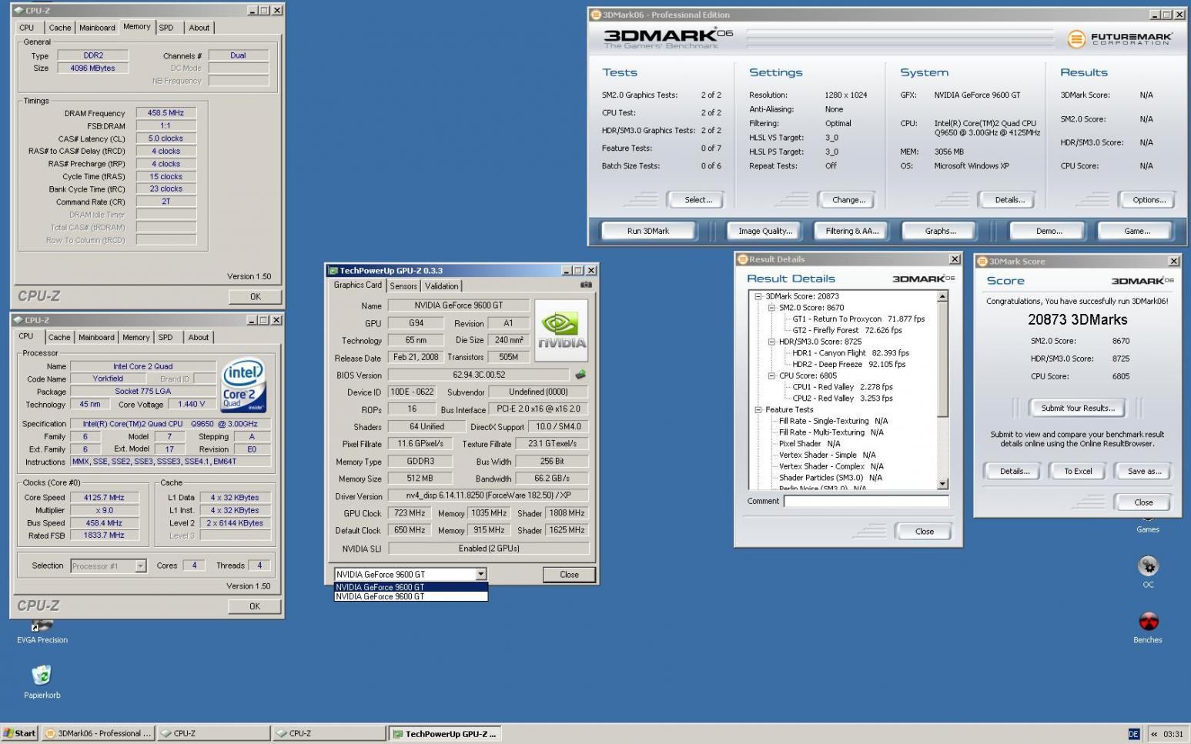Viewport: 1191px width, 744px height.
Task: Click Details button in Score window
Action: pyautogui.click(x=1014, y=471)
